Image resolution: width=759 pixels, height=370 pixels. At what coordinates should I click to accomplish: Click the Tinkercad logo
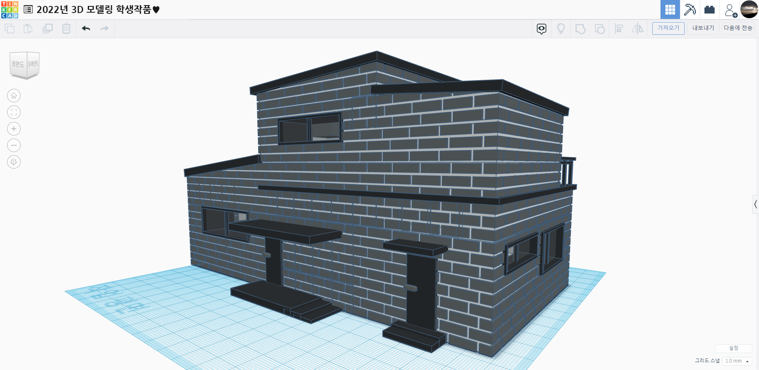pyautogui.click(x=9, y=9)
